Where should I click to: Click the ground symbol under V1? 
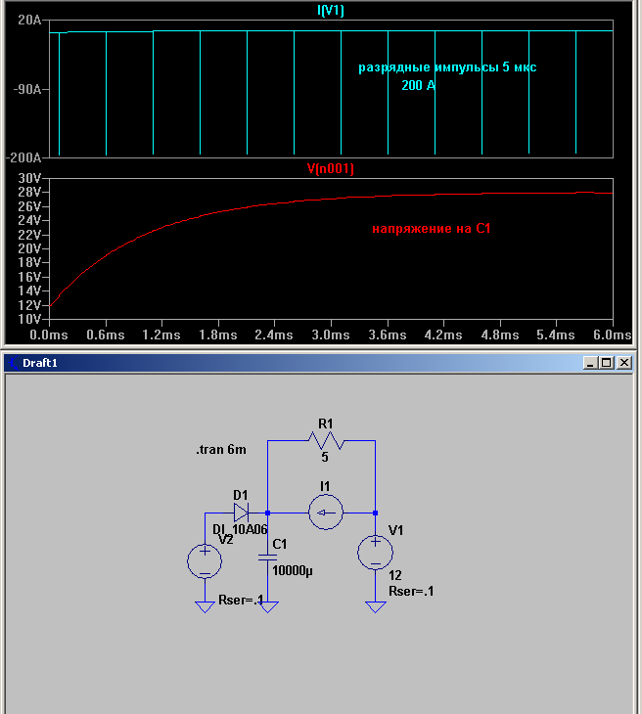376,607
